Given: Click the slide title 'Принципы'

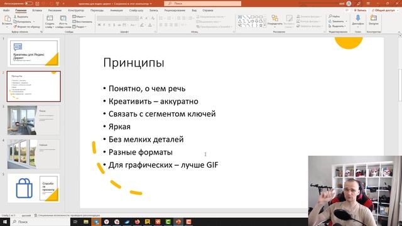Looking at the screenshot, I should (134, 63).
